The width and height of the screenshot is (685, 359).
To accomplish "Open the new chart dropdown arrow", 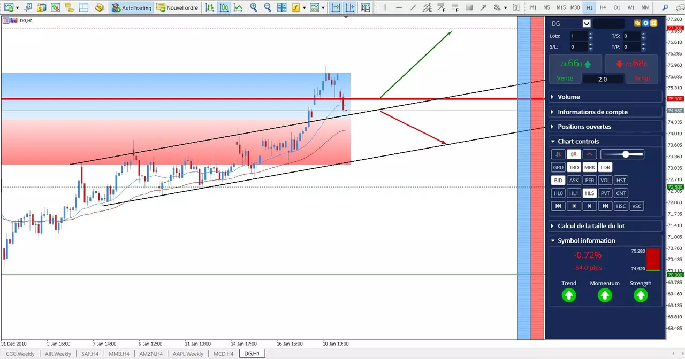I will pyautogui.click(x=17, y=7).
